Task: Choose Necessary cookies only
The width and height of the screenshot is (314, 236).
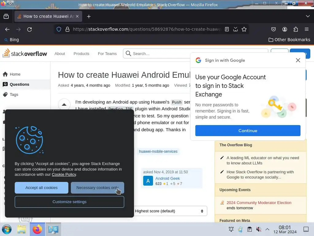Action: (x=97, y=188)
